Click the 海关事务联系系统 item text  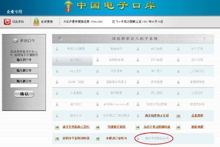[157, 138]
